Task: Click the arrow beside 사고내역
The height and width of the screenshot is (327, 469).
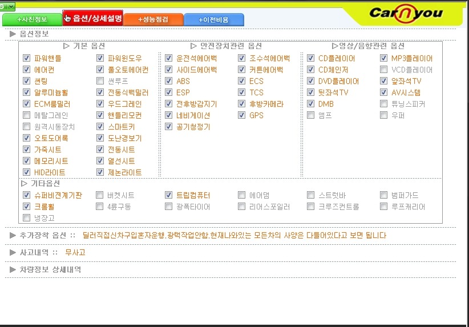Action: (x=13, y=252)
